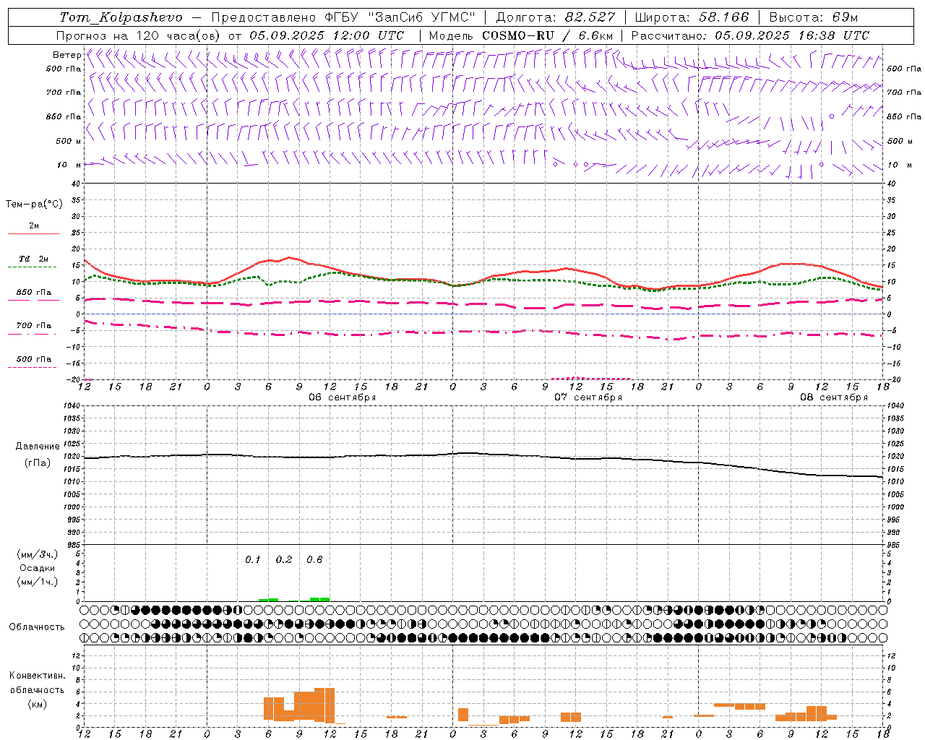Click the 'Рассчитано: 05.09.2025 16:38 UTC' timestamp
This screenshot has height=740, width=925.
pyautogui.click(x=751, y=35)
